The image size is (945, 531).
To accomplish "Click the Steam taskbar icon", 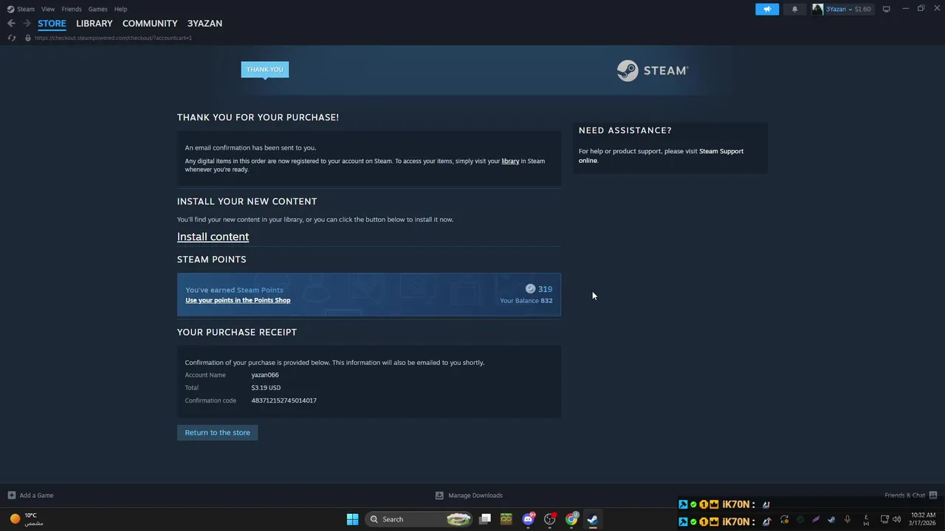I will pyautogui.click(x=592, y=519).
